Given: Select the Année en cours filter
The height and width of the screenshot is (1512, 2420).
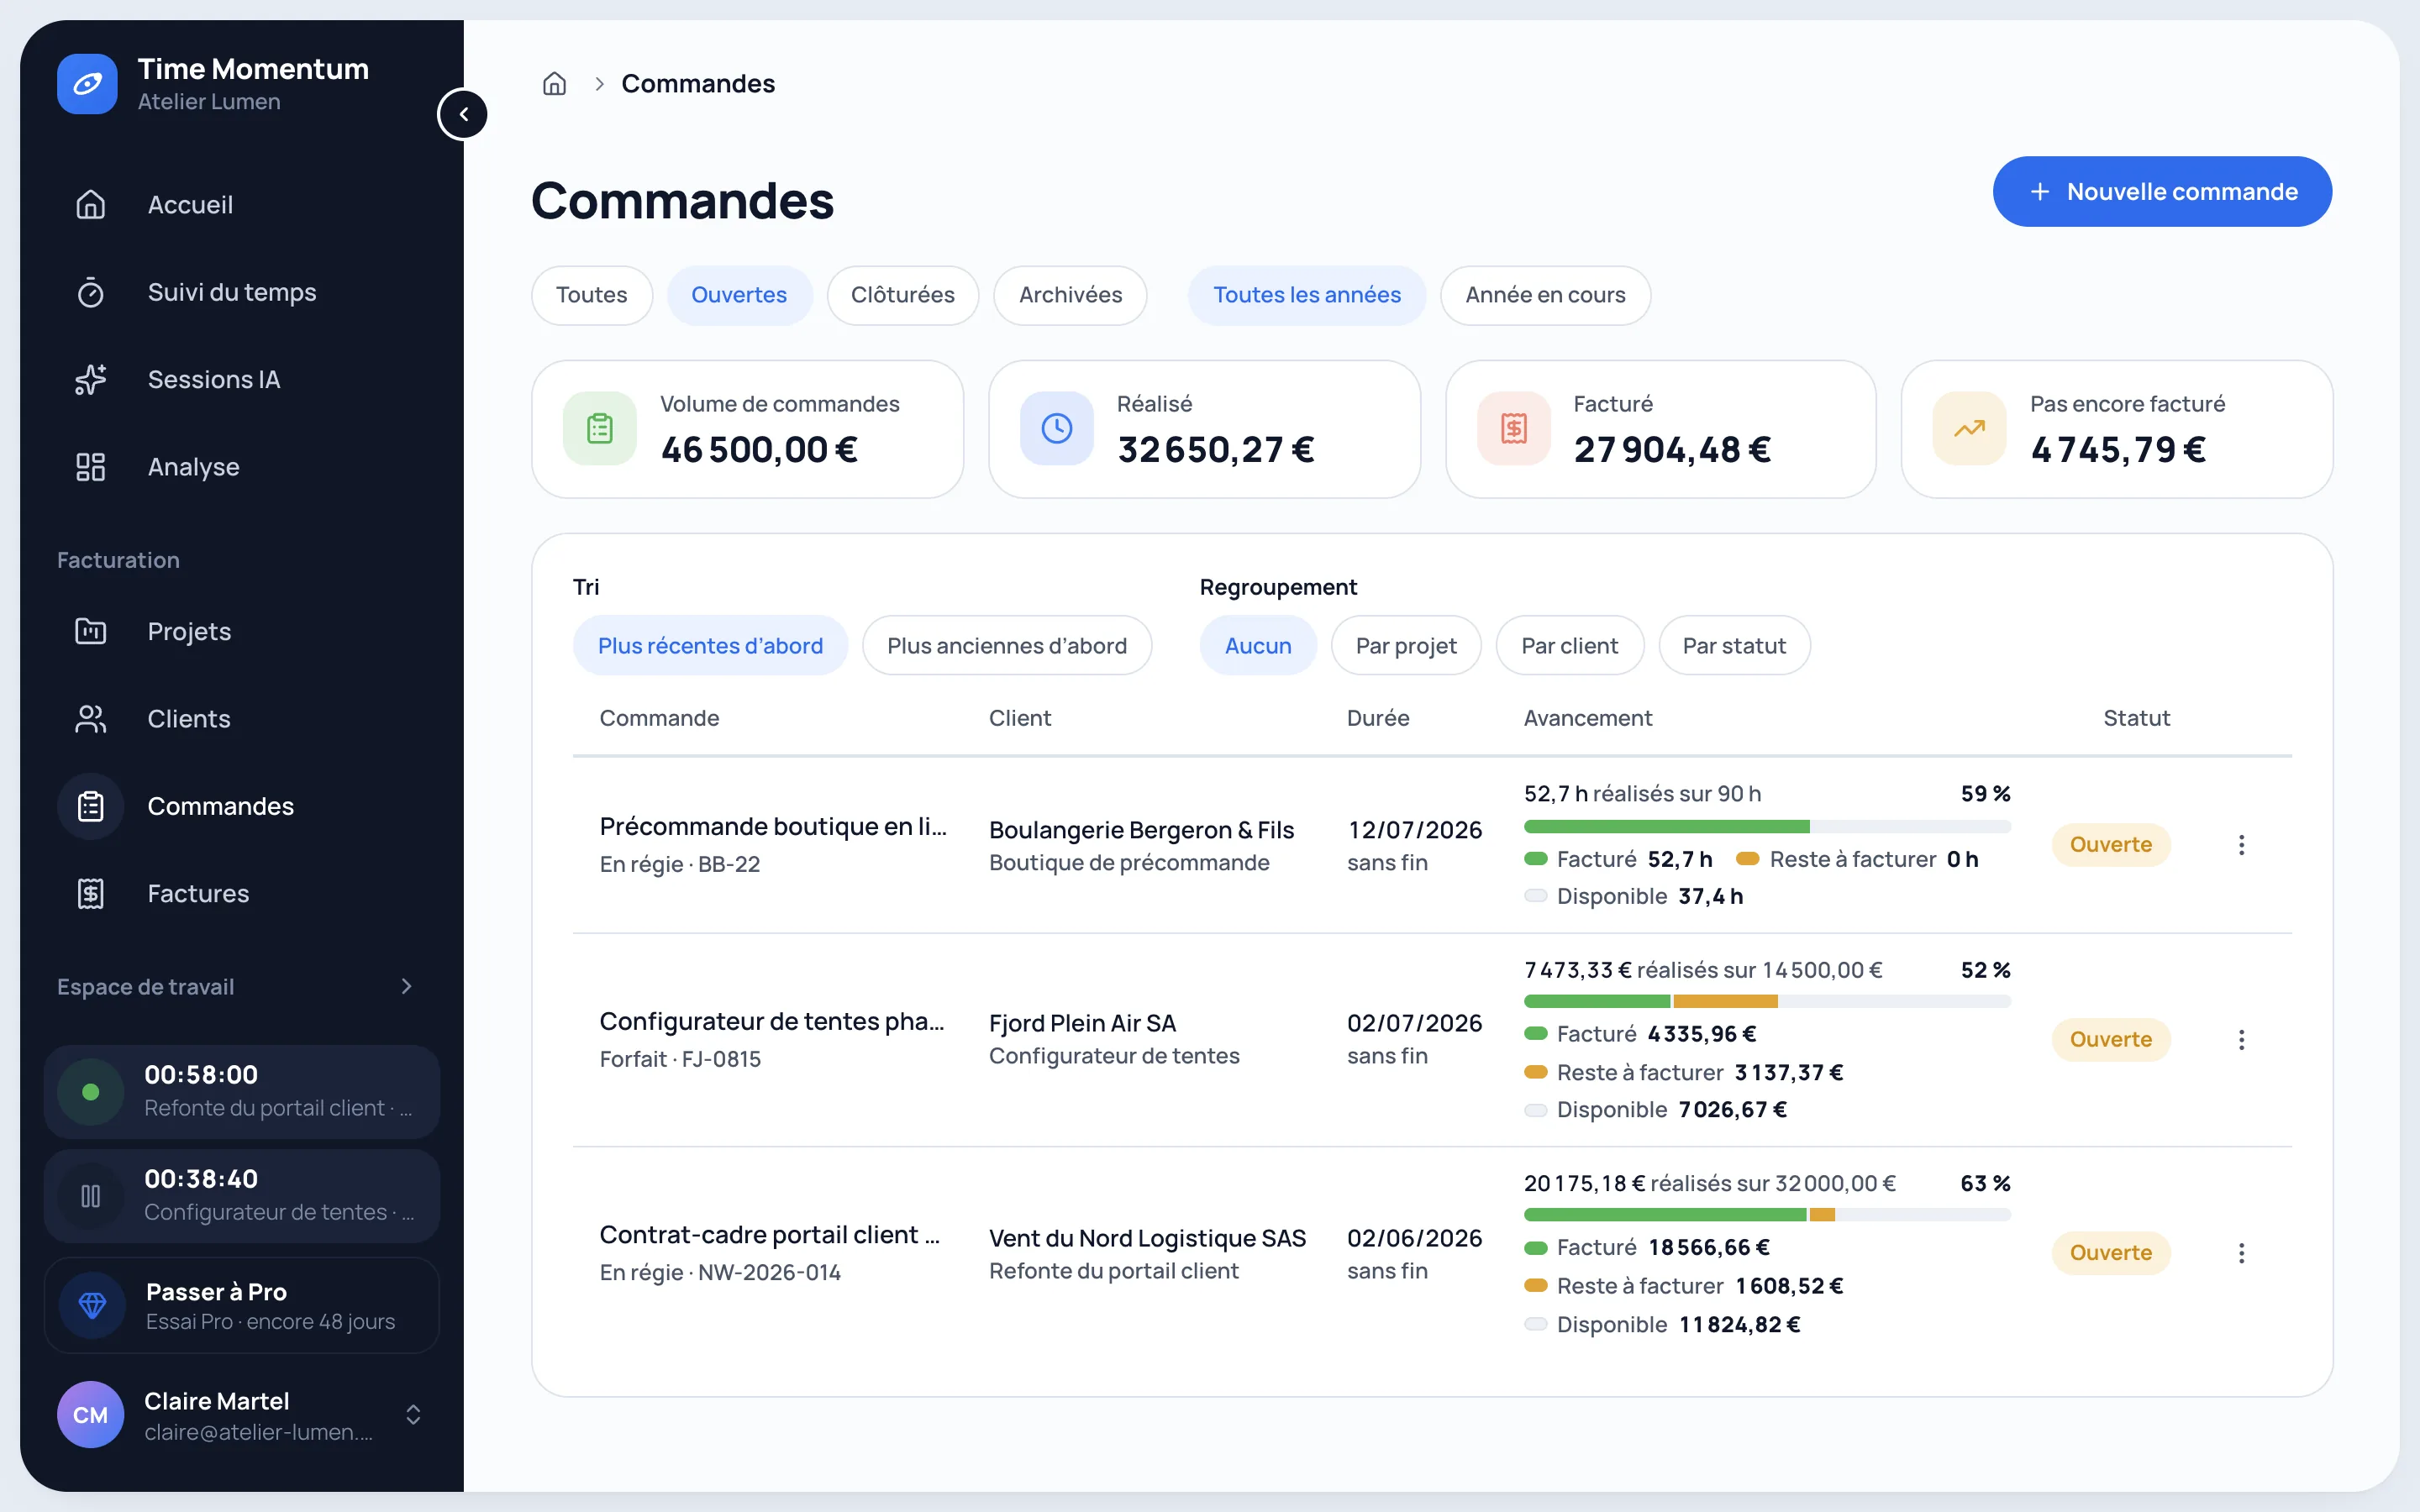Looking at the screenshot, I should coord(1545,295).
